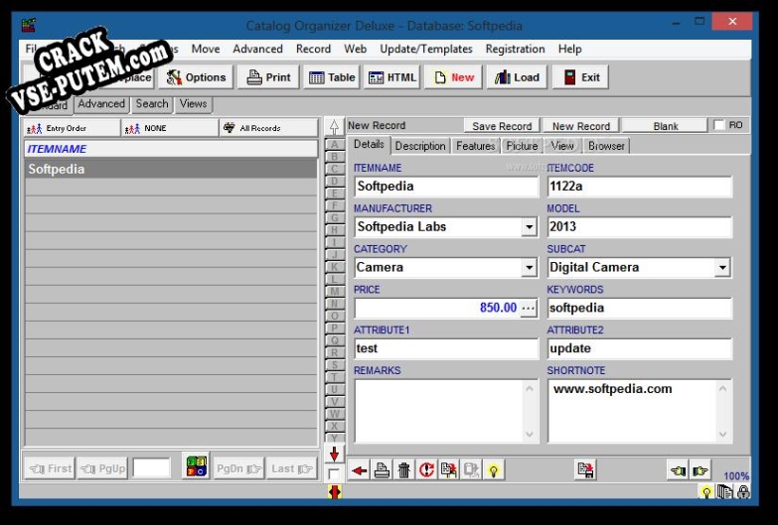This screenshot has width=778, height=525.
Task: Click the colored blocks icon
Action: 197,466
